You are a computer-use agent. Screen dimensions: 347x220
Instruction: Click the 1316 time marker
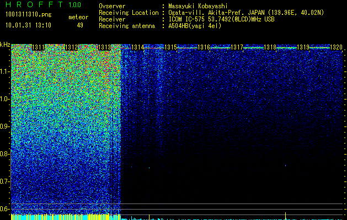pyautogui.click(x=204, y=47)
